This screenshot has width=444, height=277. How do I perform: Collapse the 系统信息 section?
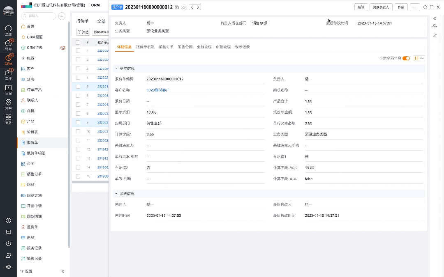tap(116, 194)
